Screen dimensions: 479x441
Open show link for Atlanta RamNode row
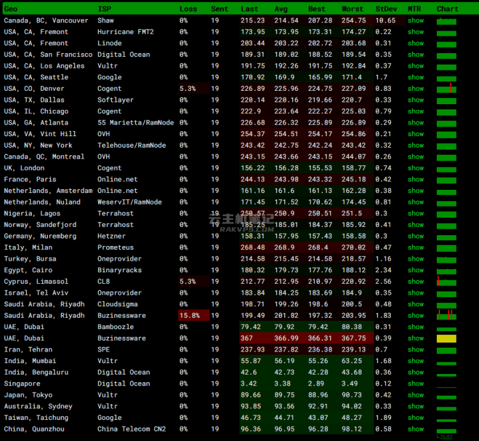pos(416,123)
